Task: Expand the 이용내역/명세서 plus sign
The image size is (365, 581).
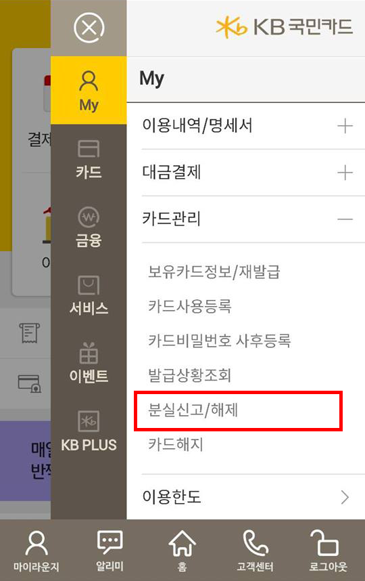Action: [x=345, y=126]
